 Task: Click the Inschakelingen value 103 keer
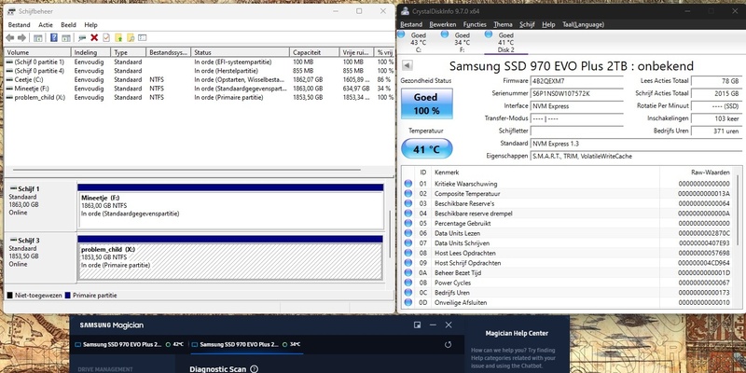click(716, 118)
